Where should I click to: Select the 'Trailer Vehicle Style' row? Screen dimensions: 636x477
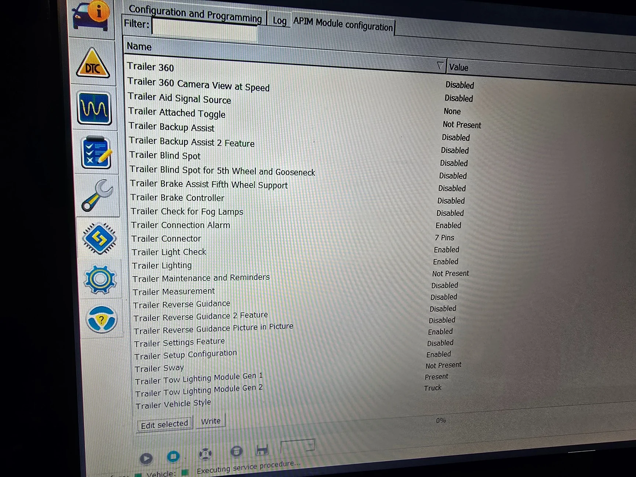tap(173, 404)
